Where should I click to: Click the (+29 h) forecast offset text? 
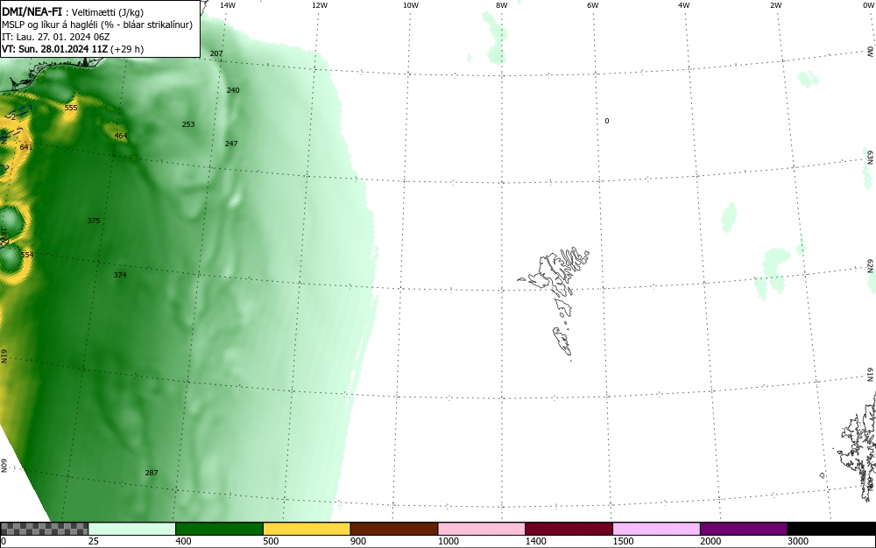127,49
